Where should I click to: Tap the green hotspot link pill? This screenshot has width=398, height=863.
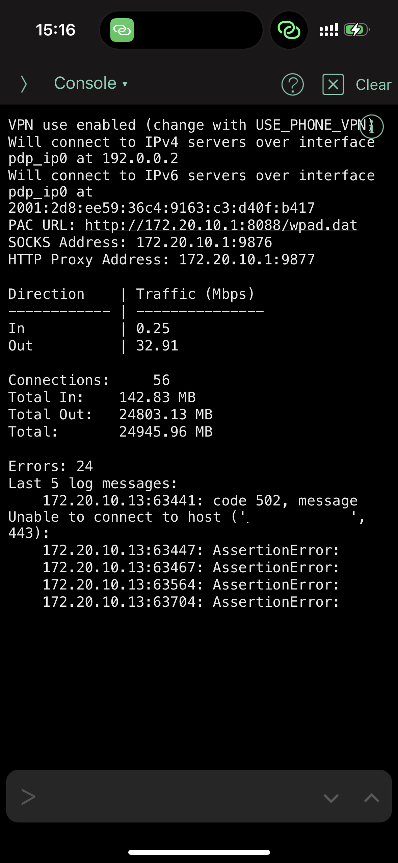pos(122,30)
